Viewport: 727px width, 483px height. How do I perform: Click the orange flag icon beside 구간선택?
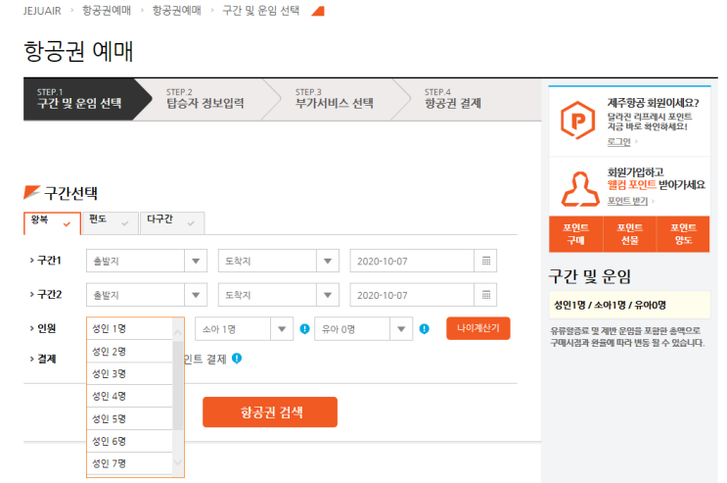[31, 192]
